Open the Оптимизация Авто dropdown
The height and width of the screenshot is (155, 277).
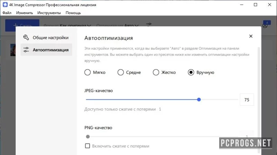click(117, 25)
